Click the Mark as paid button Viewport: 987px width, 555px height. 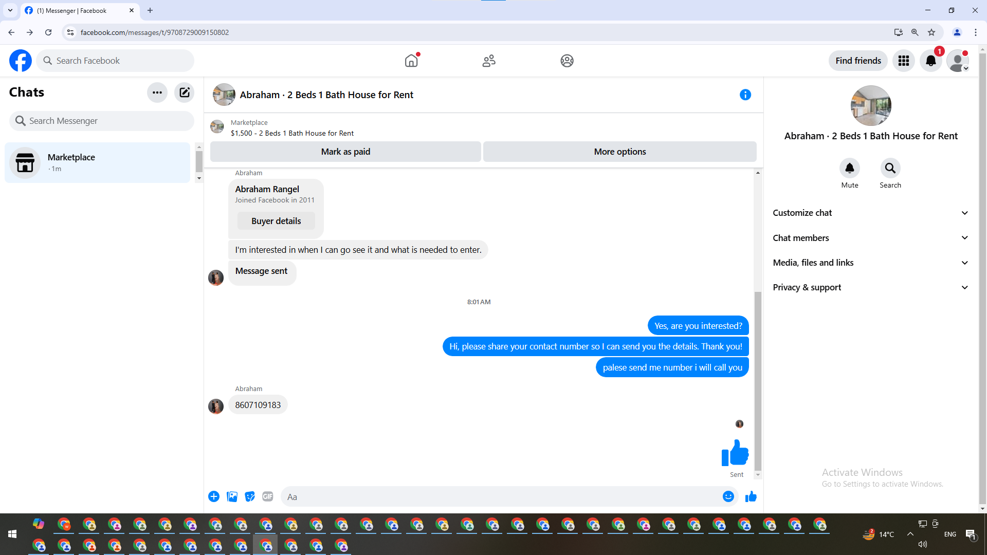tap(345, 152)
